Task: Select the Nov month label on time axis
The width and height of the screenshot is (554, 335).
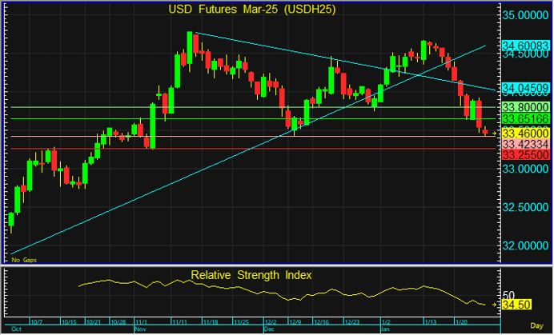Action: coord(141,329)
